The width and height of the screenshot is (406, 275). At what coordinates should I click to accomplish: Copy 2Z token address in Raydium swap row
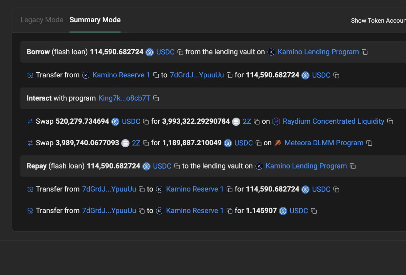point(257,122)
